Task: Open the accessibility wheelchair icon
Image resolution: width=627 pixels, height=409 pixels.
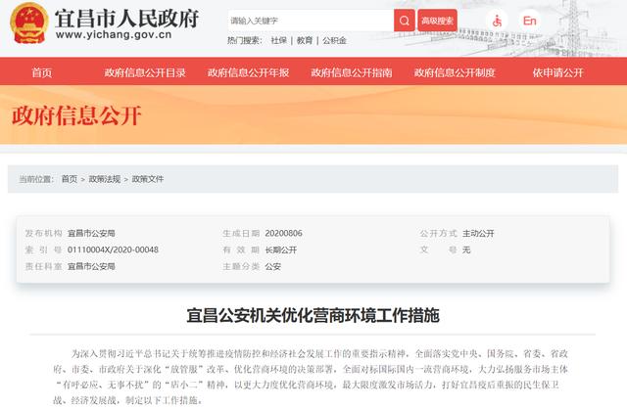Action: click(x=497, y=21)
